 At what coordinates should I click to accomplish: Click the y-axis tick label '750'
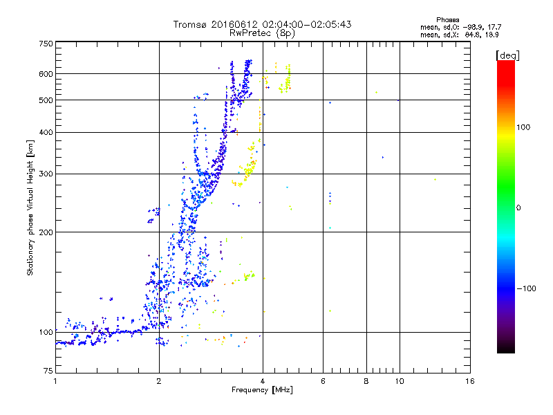(x=46, y=44)
